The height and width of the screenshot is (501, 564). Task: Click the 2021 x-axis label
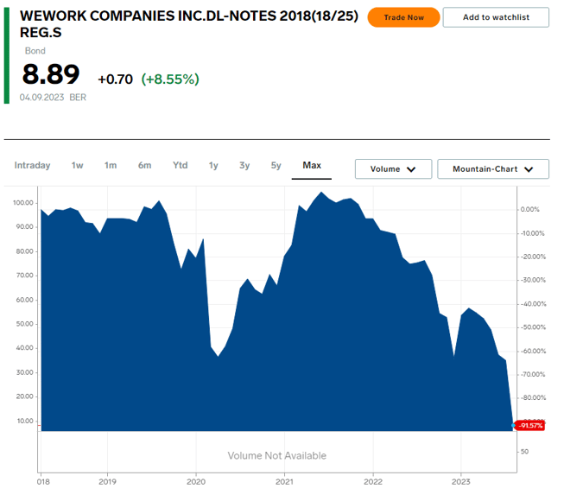tap(284, 482)
